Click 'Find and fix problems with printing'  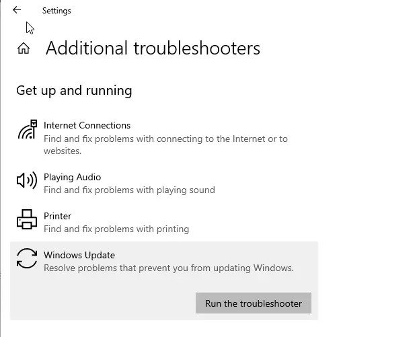[116, 229]
